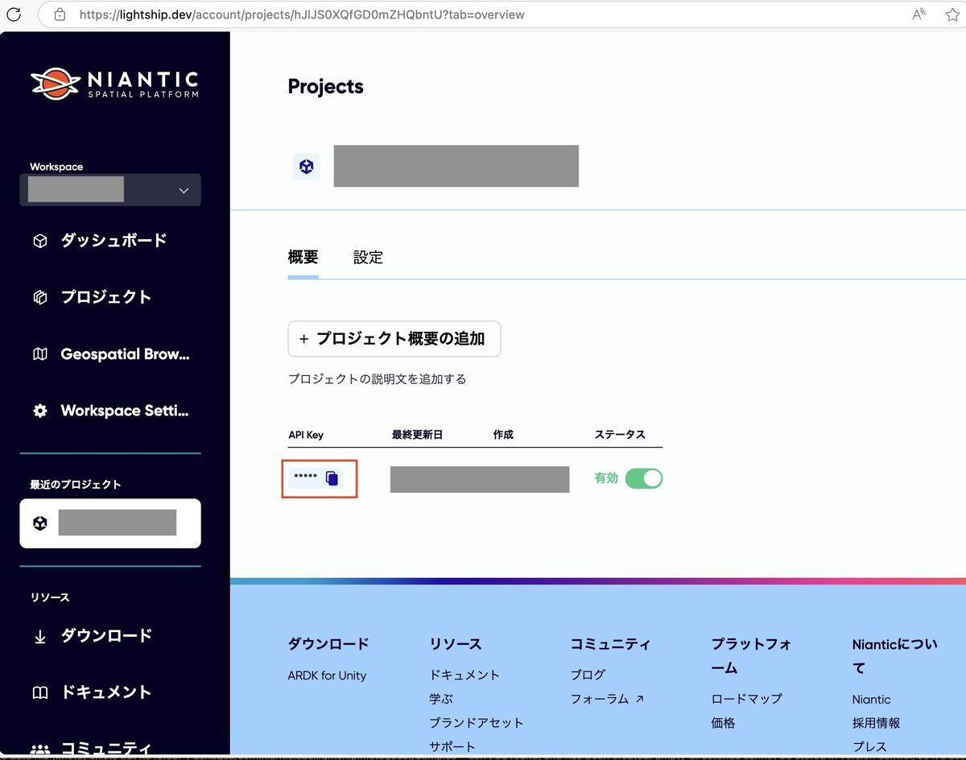Click the Niantic Spatial Platform logo
The width and height of the screenshot is (966, 760).
[x=114, y=84]
